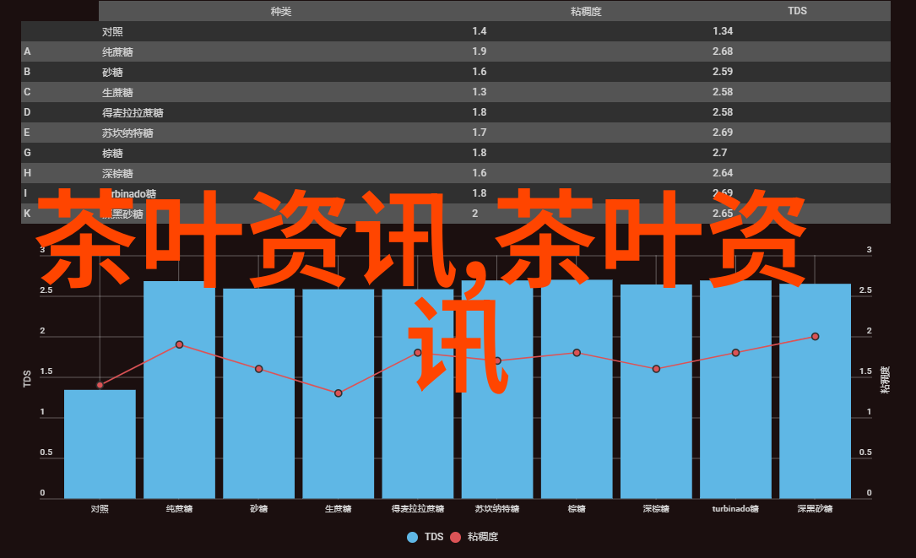916x558 pixels.
Task: Toggle the 粘稠度 series legend label
Action: coord(483,537)
